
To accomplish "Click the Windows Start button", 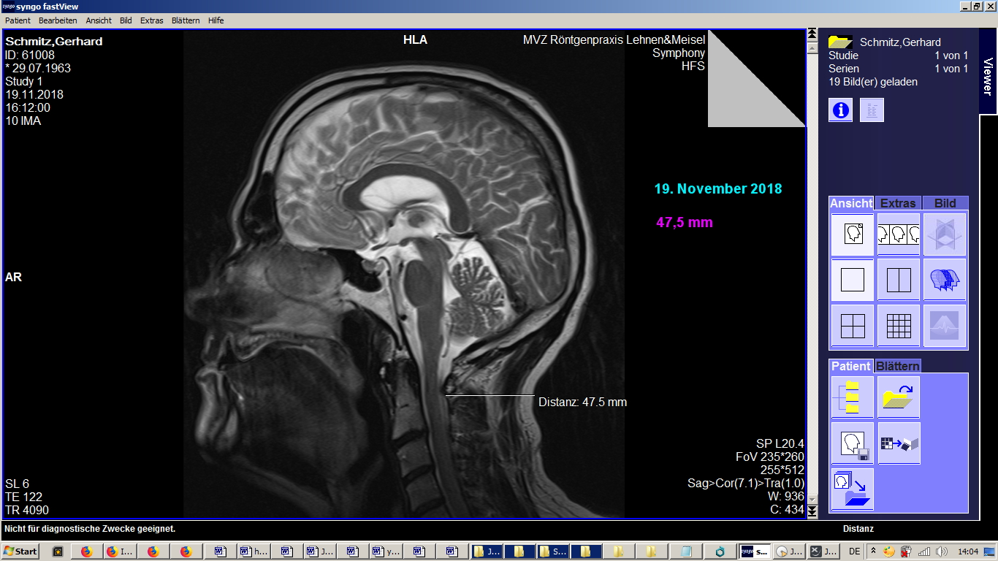I will 20,552.
